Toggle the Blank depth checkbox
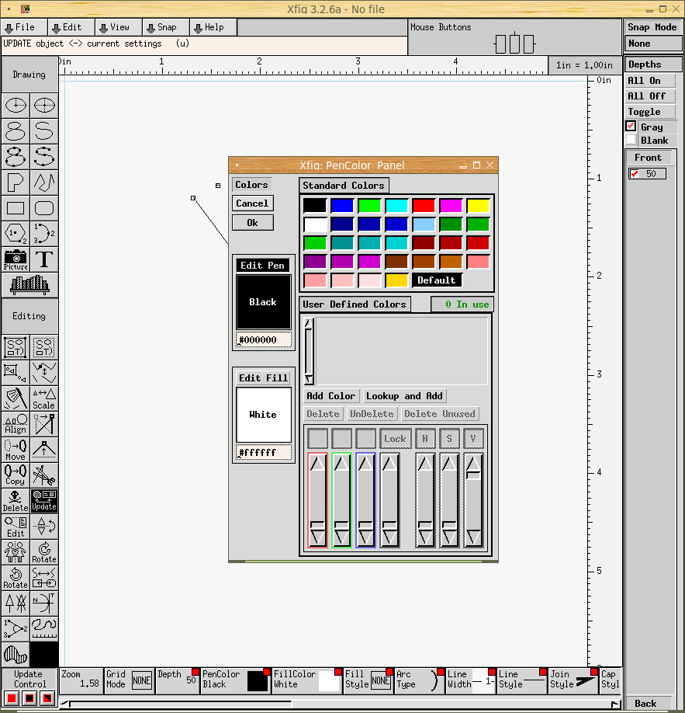685x713 pixels. (x=631, y=141)
